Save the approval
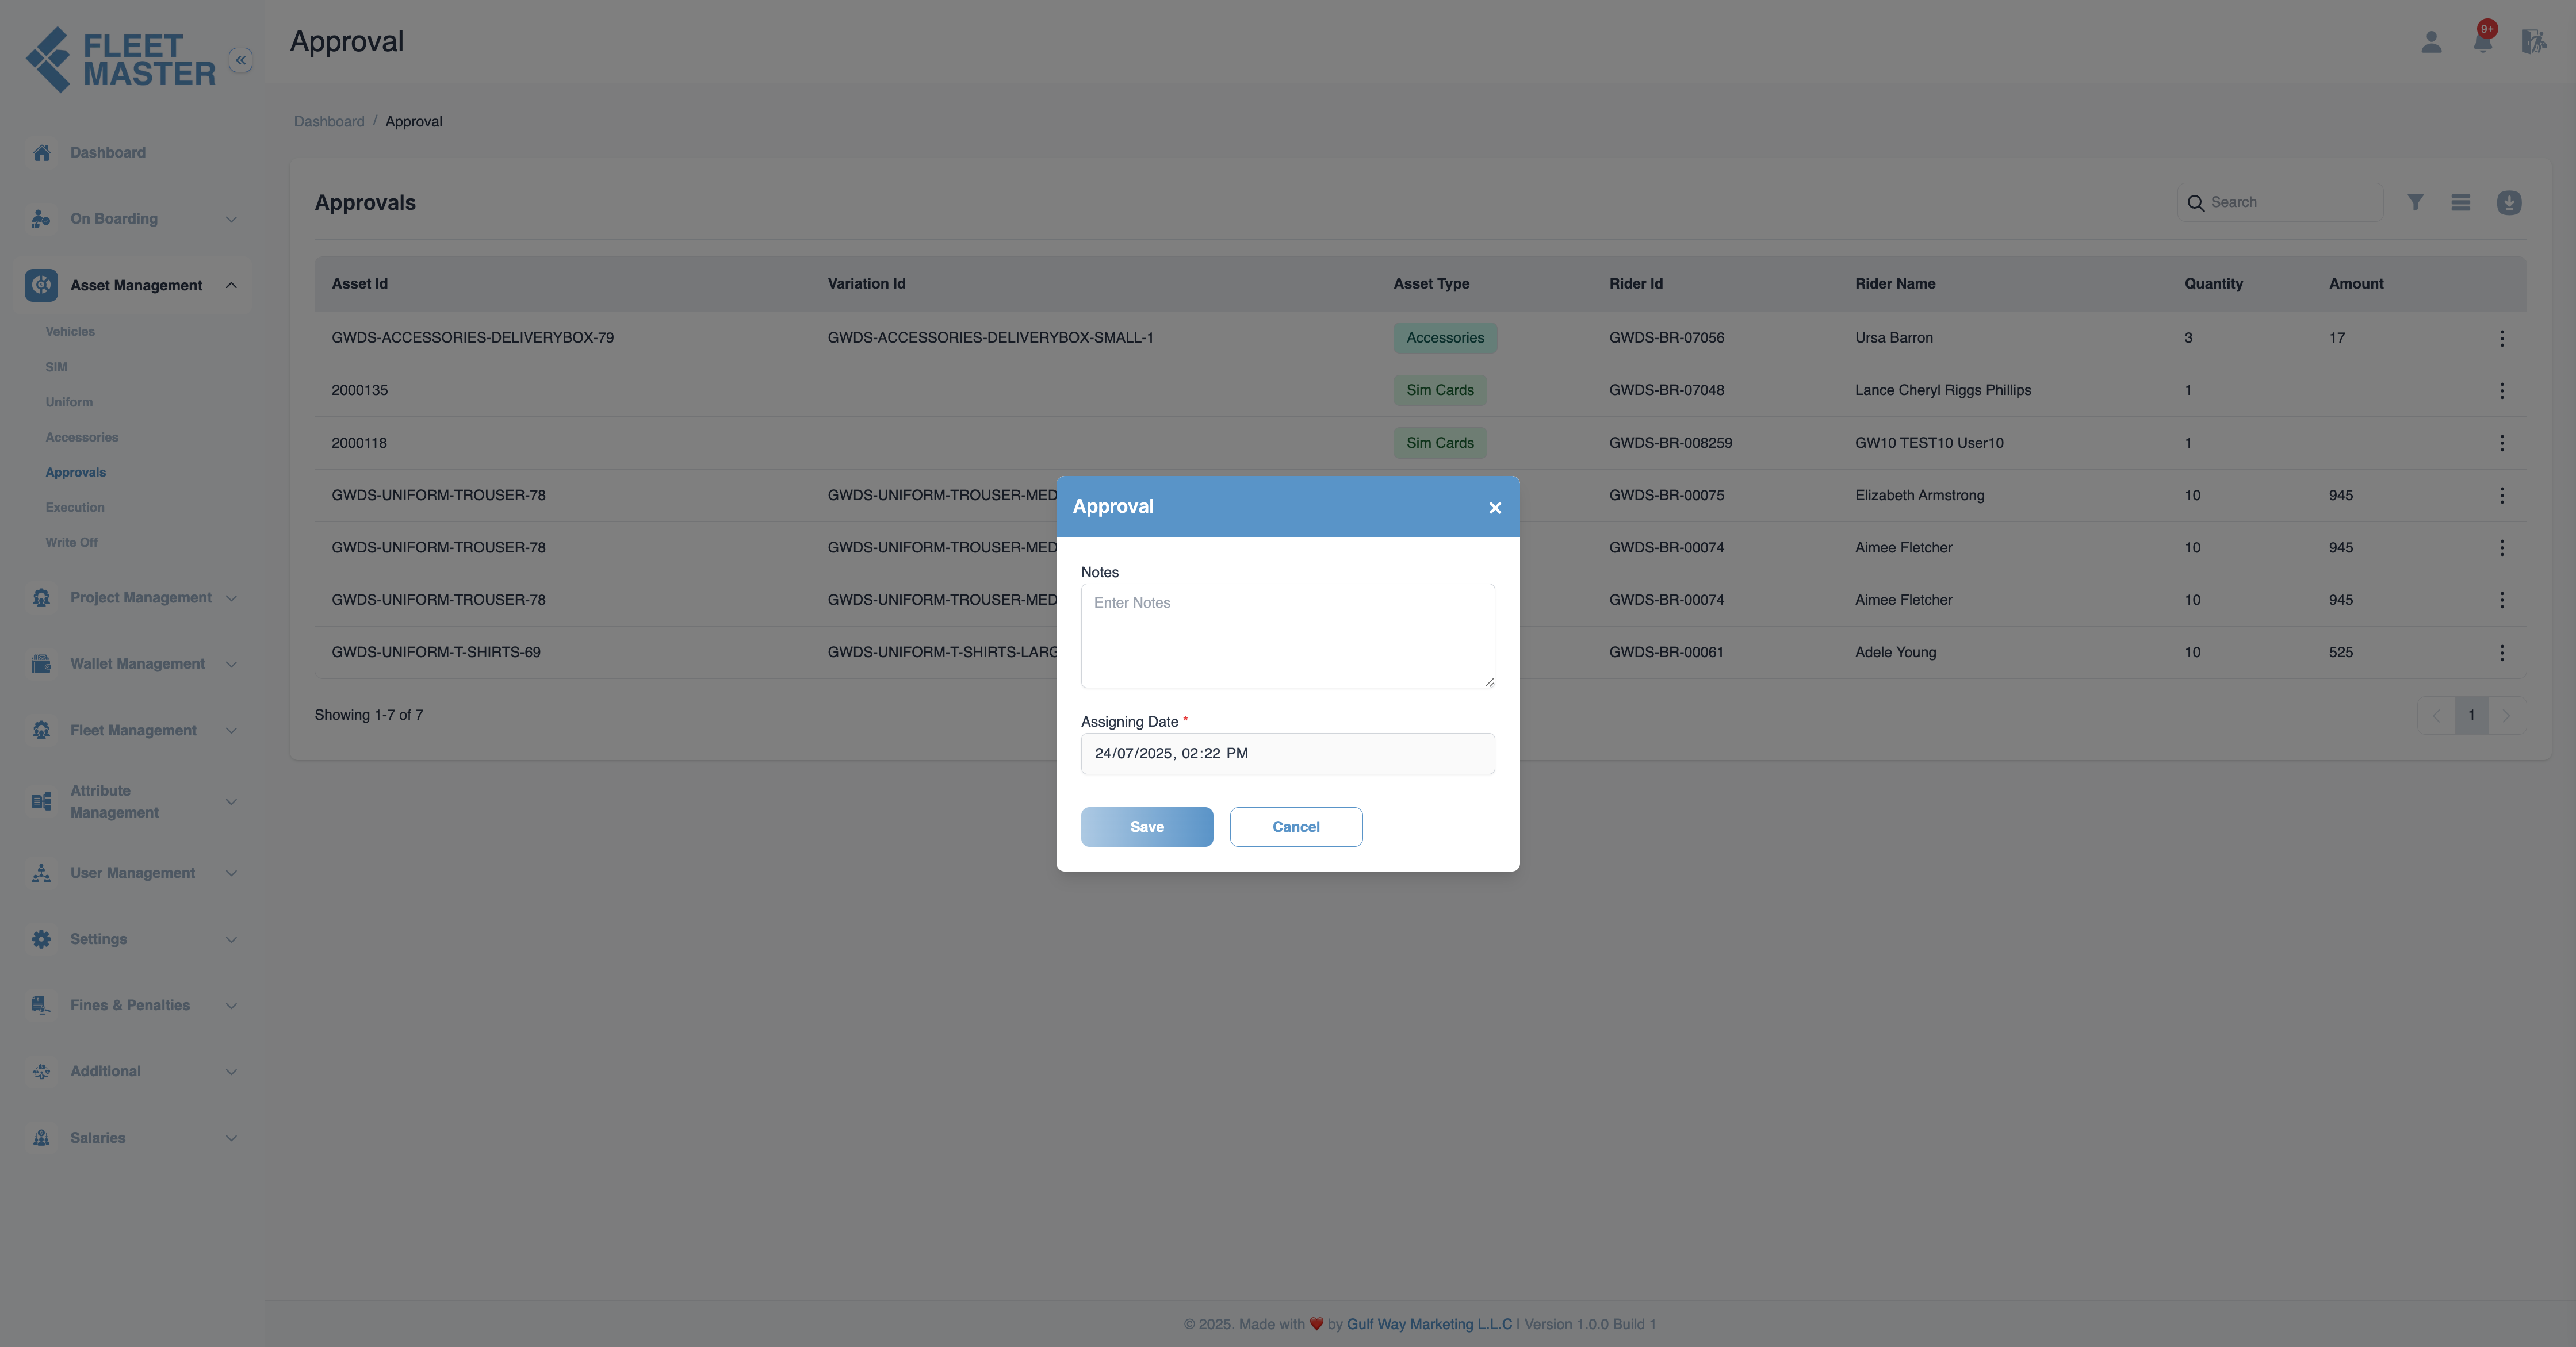 (1147, 827)
